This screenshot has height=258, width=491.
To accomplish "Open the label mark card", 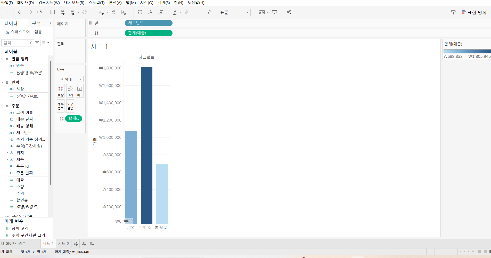I will [x=80, y=91].
